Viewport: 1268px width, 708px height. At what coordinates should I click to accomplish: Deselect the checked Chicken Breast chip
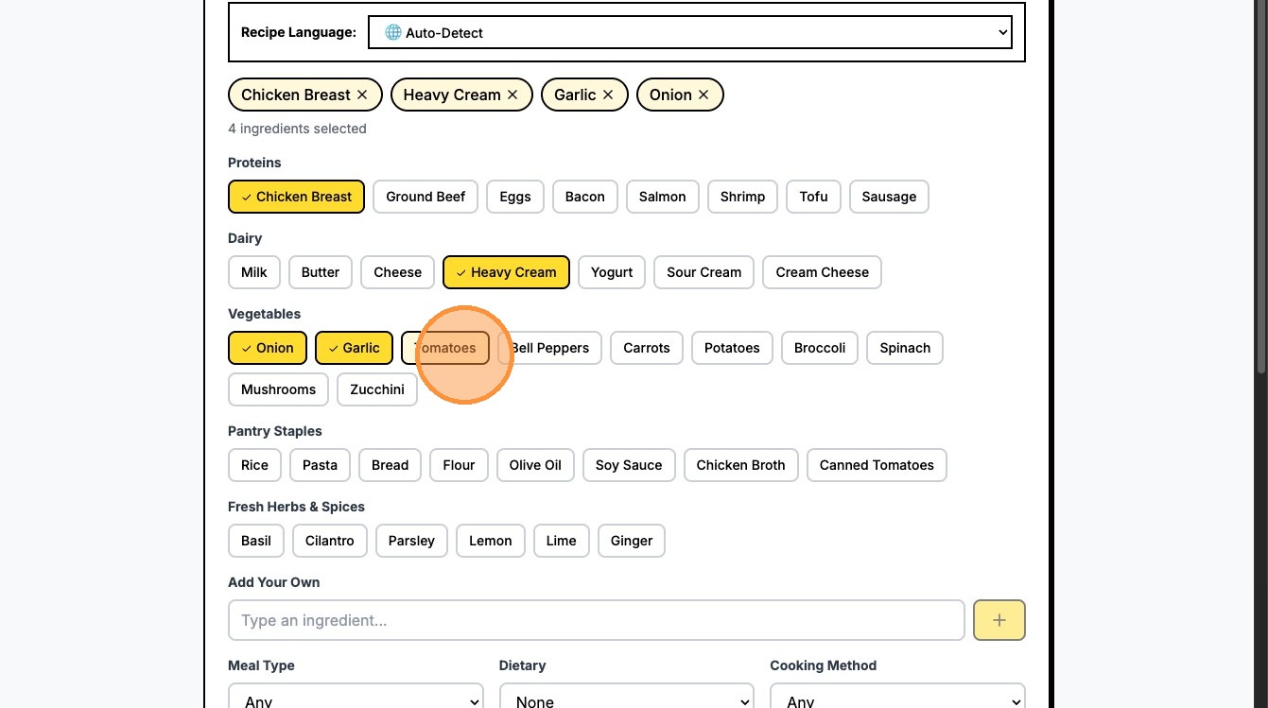(296, 197)
